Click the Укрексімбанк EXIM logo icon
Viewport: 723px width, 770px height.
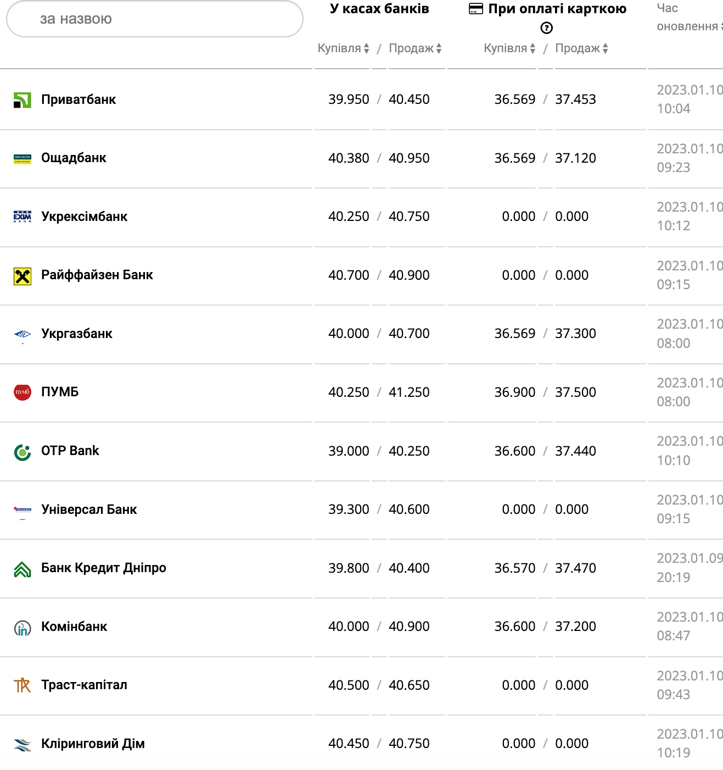click(22, 217)
